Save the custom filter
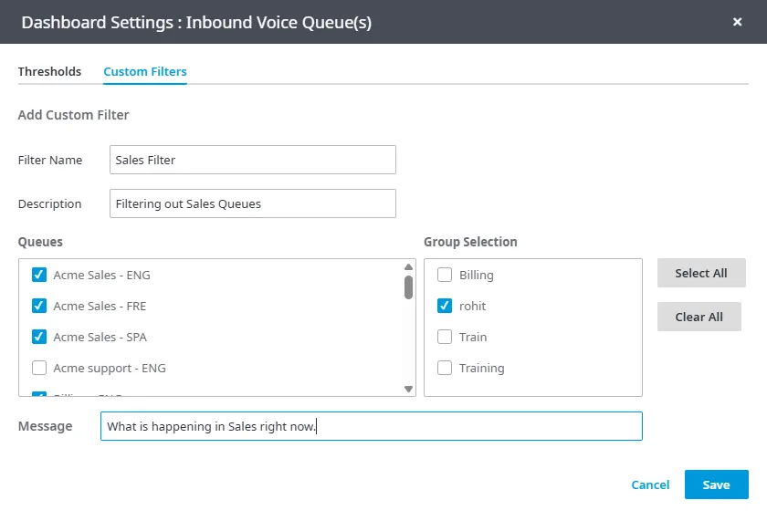This screenshot has height=521, width=767. pos(716,485)
